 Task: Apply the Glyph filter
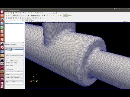coord(21,18)
